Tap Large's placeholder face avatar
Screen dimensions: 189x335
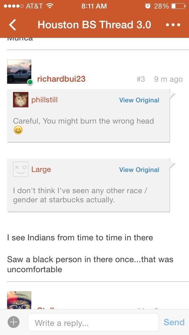21,169
